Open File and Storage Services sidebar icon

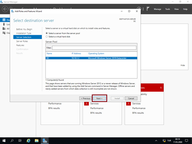click(4, 33)
